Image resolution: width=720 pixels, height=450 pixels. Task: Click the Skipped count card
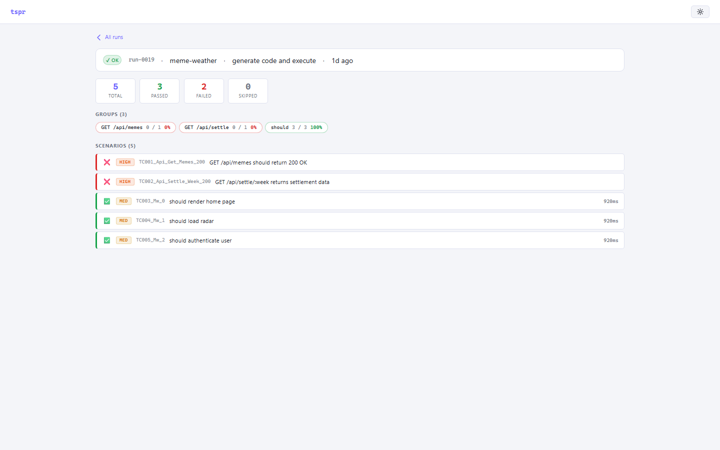pos(248,91)
